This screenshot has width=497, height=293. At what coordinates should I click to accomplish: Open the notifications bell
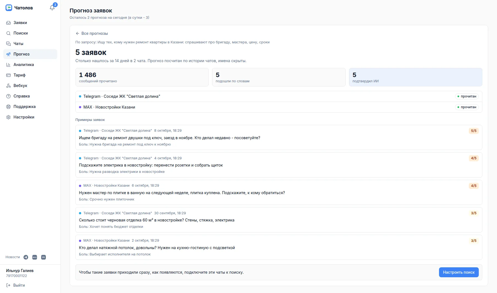point(52,8)
